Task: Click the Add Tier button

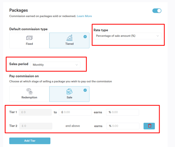Action: pos(30,141)
